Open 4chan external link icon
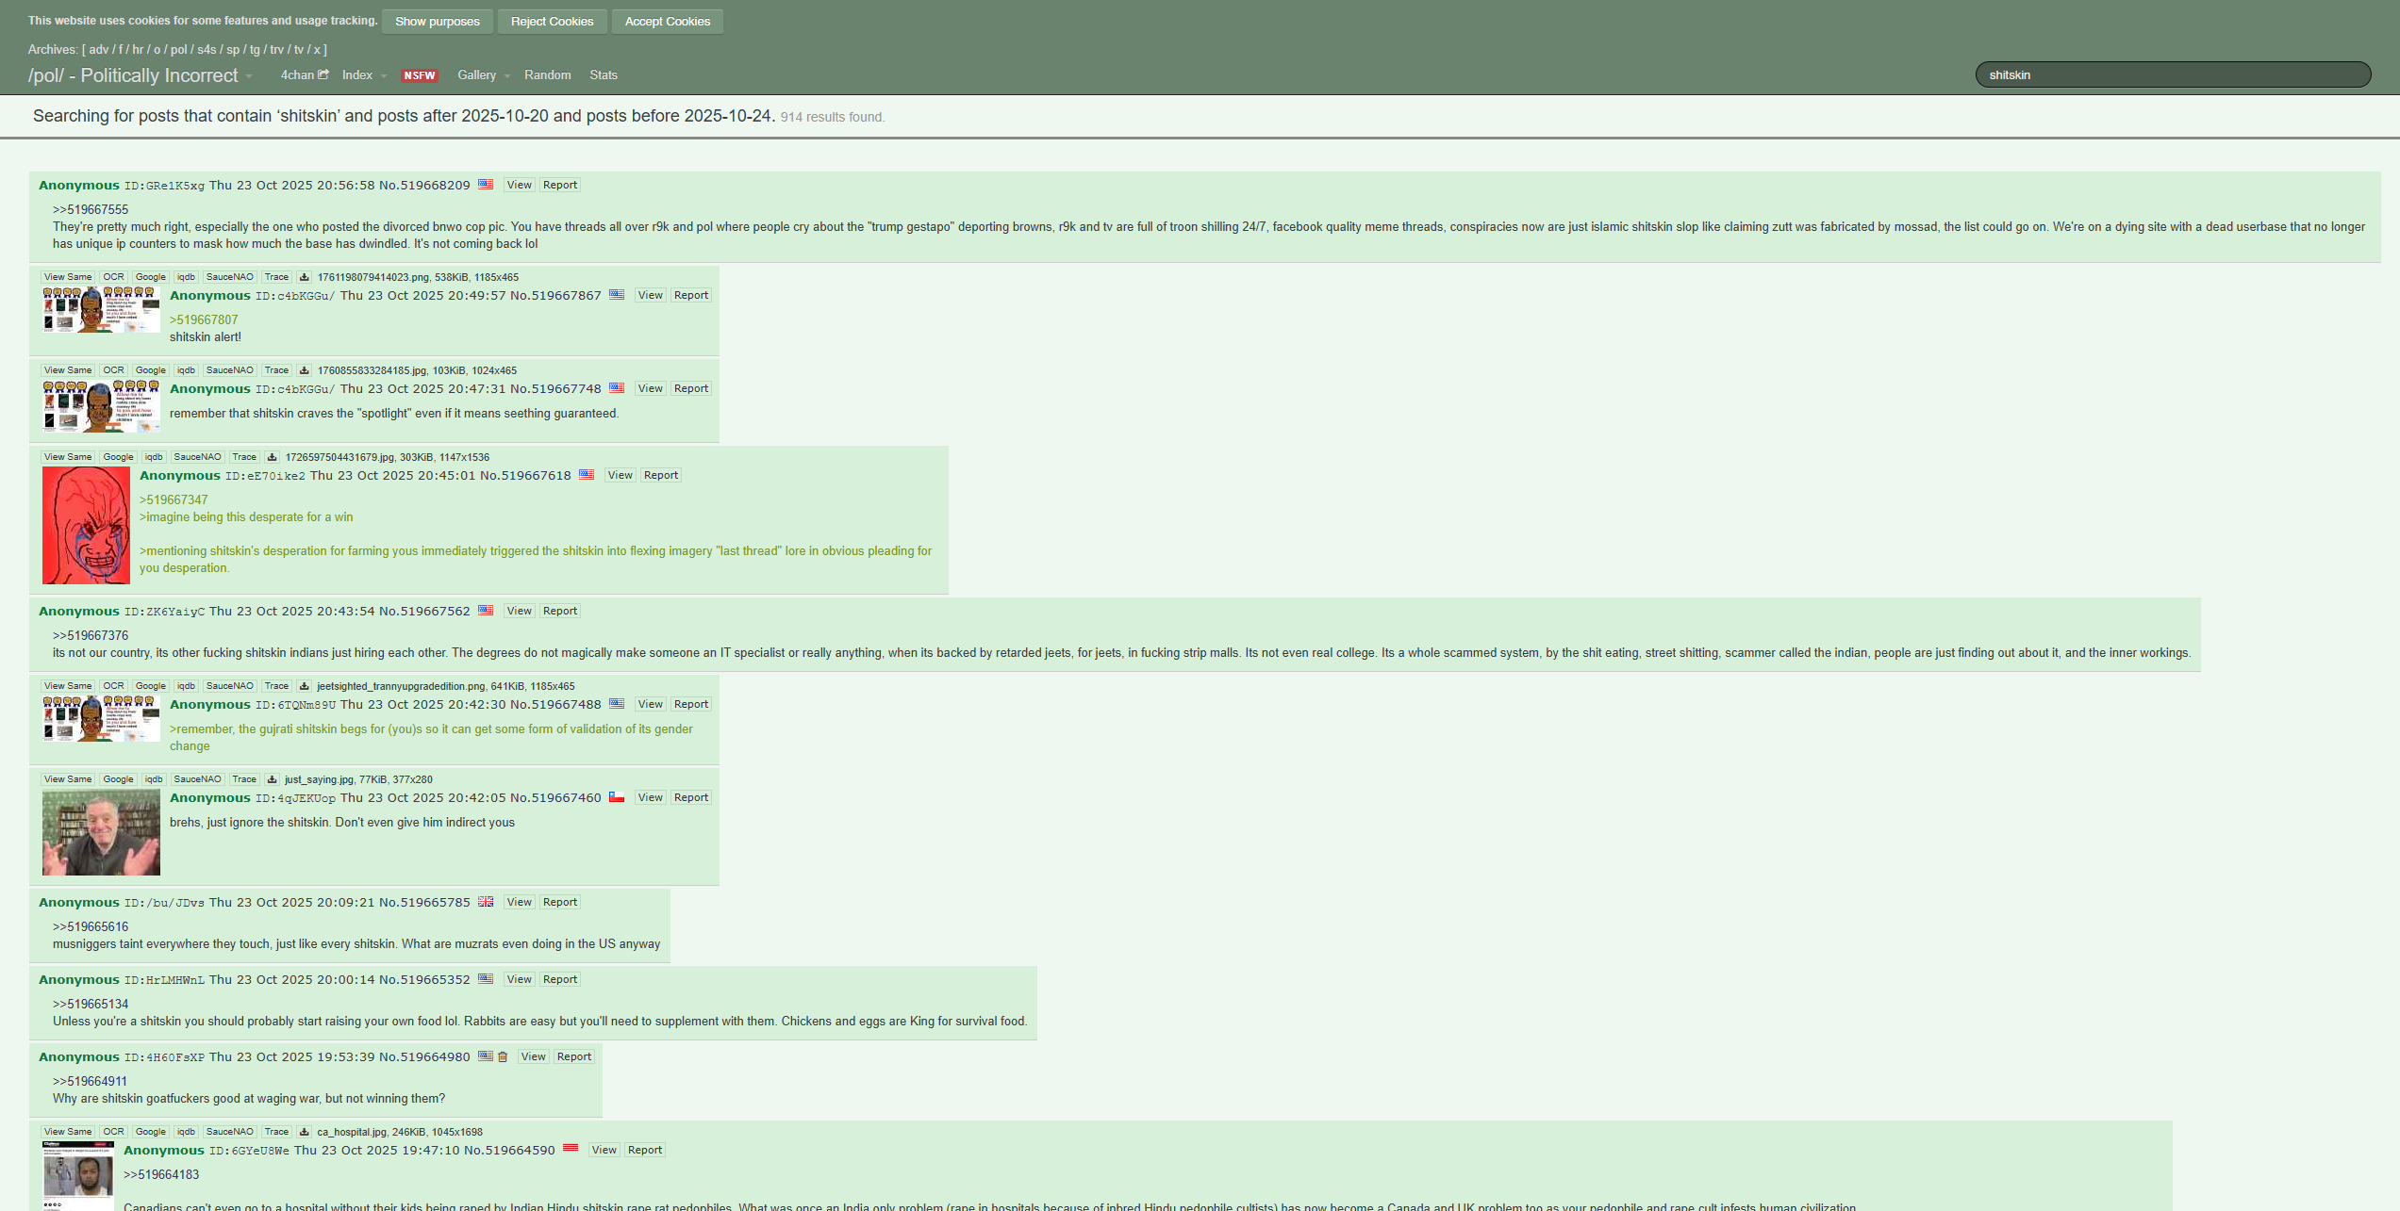The height and width of the screenshot is (1211, 2400). (323, 74)
